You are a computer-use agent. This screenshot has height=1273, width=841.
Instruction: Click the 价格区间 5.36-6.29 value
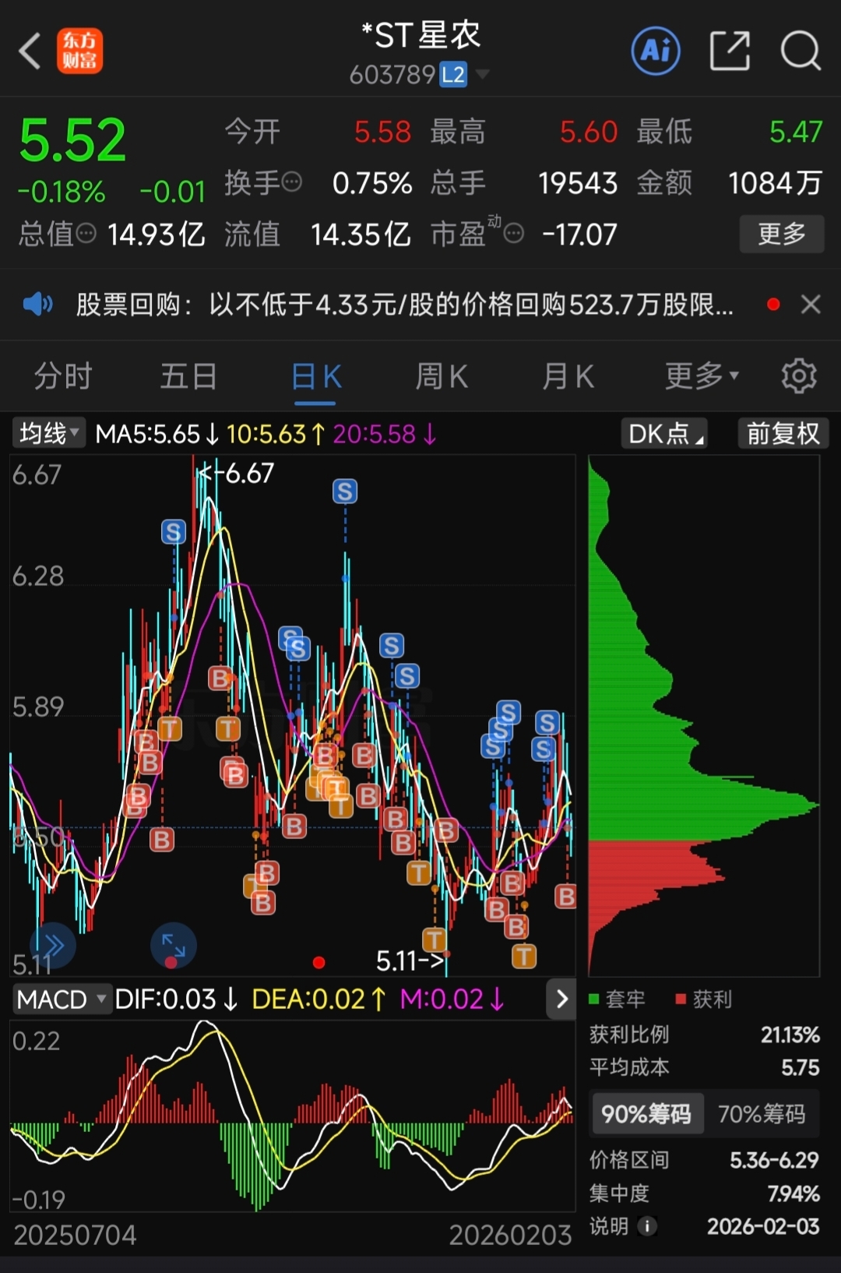(x=774, y=1160)
